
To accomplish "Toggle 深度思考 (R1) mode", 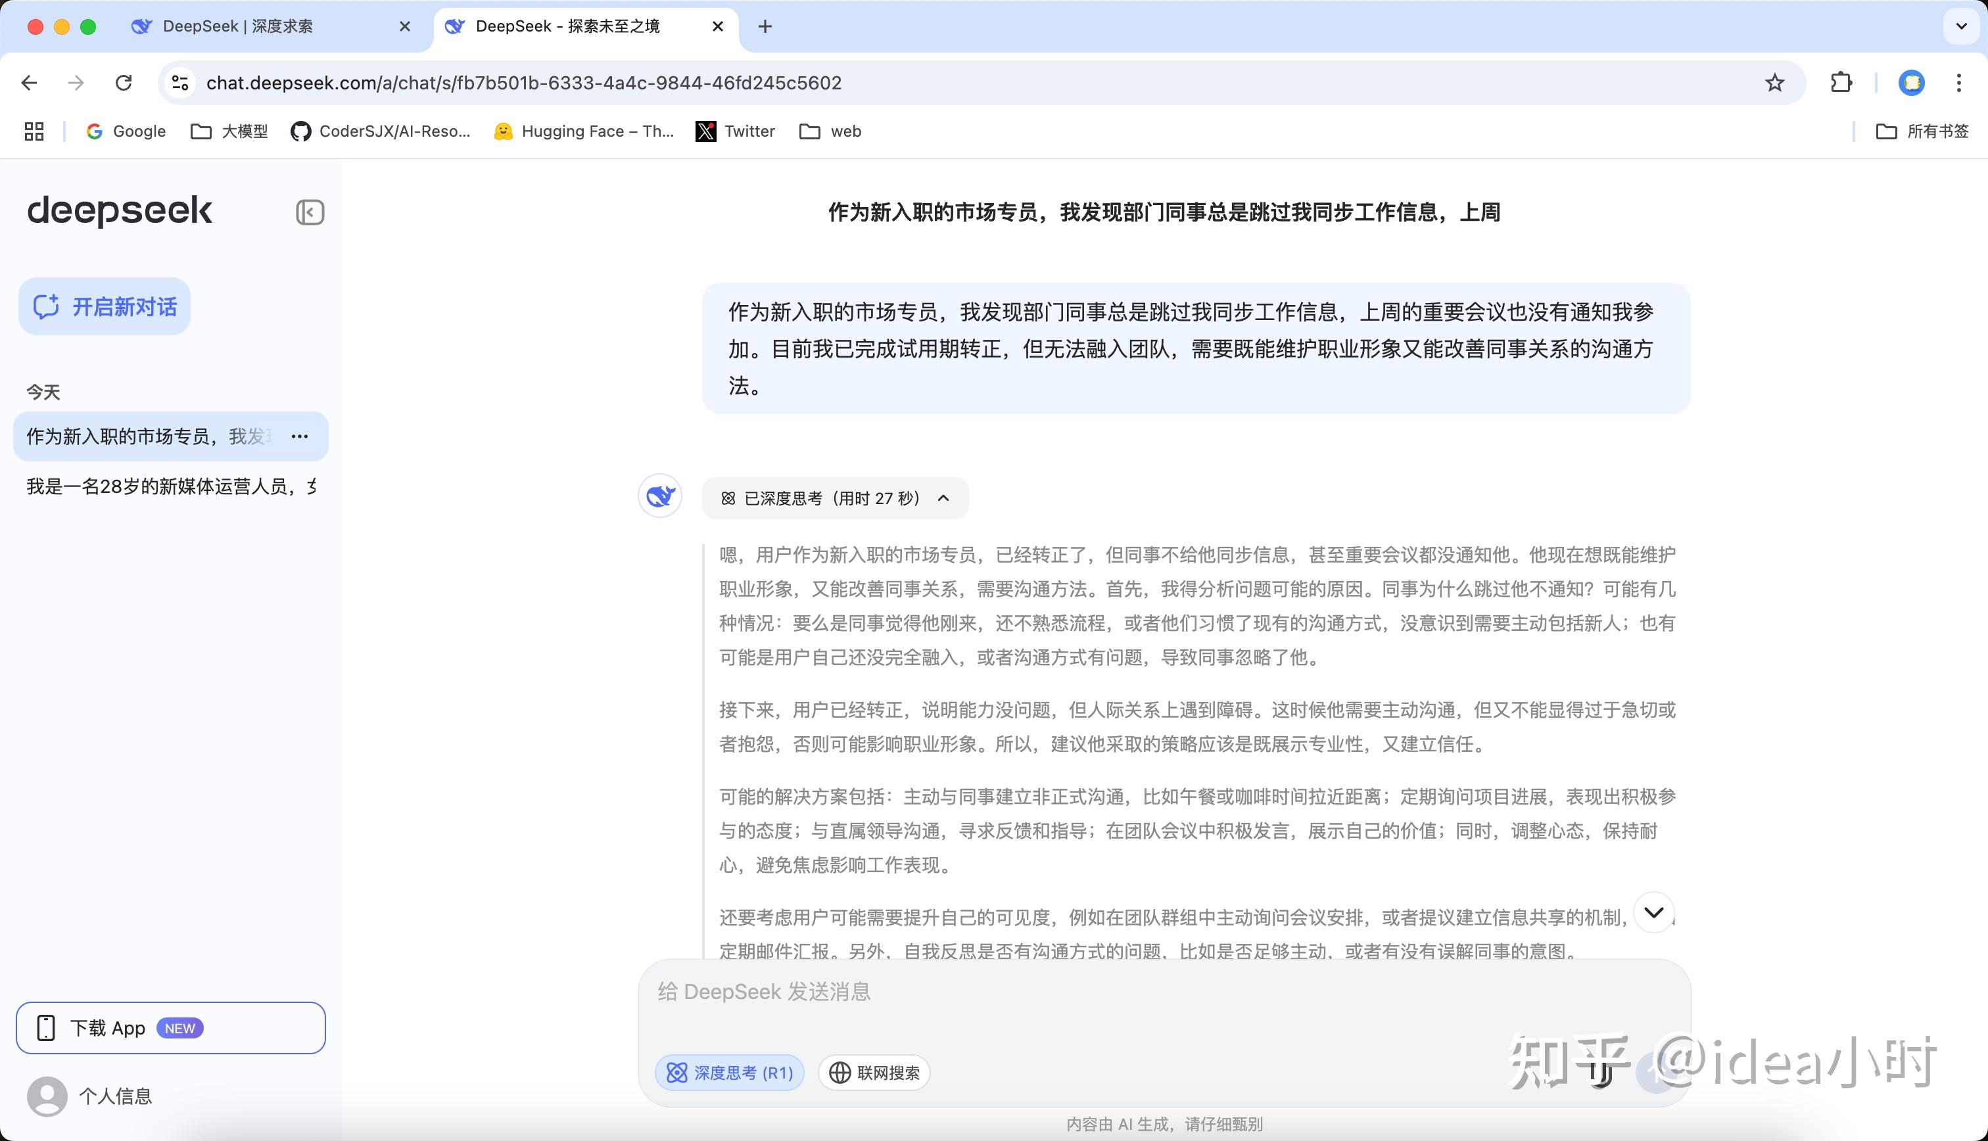I will (x=730, y=1073).
